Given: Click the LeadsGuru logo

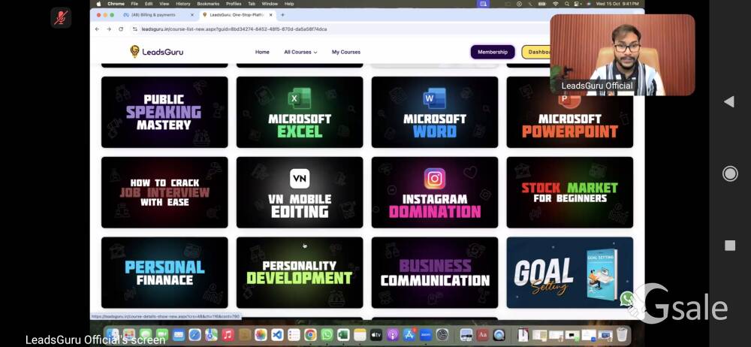Looking at the screenshot, I should (156, 52).
